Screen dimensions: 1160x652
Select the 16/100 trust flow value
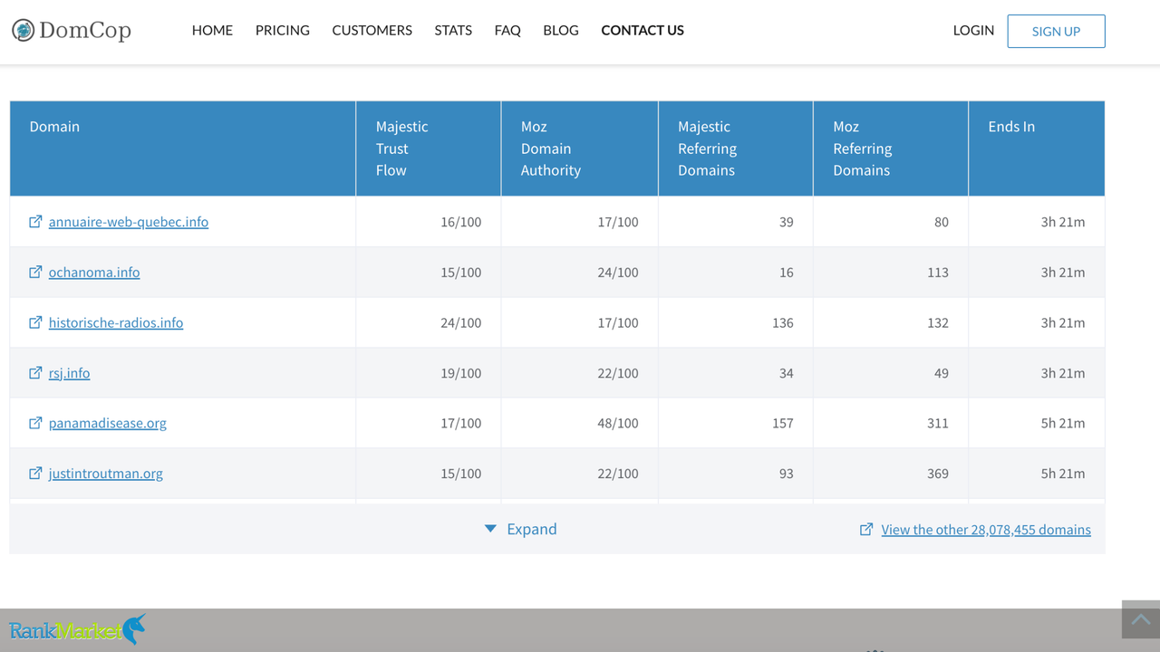460,222
